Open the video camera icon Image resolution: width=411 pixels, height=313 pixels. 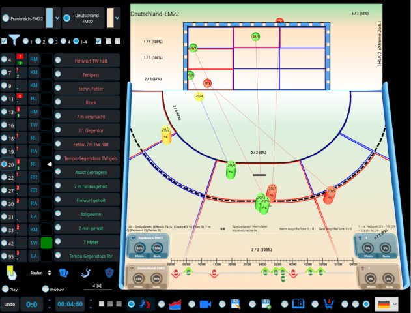206,304
